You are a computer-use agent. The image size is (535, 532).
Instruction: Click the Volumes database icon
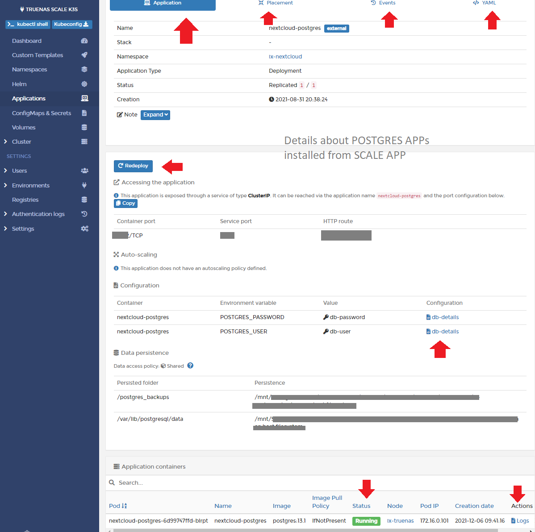(x=84, y=127)
